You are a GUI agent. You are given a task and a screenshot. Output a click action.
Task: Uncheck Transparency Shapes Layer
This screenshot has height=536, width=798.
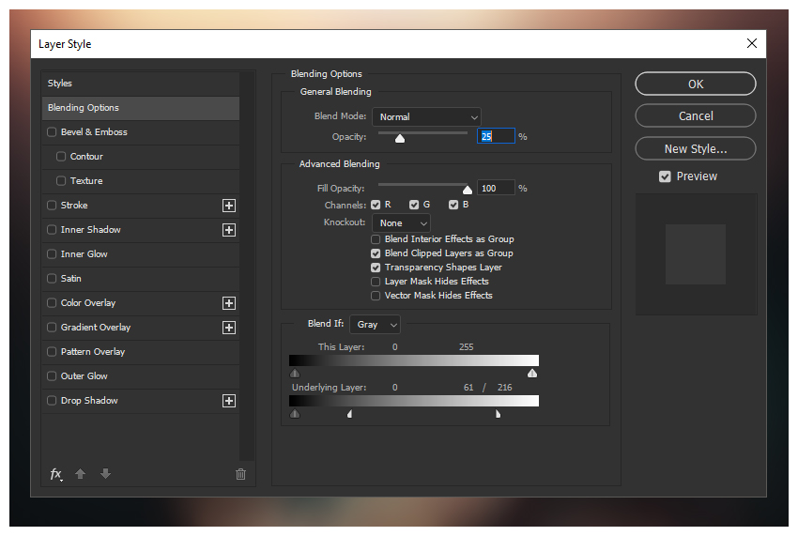click(376, 268)
